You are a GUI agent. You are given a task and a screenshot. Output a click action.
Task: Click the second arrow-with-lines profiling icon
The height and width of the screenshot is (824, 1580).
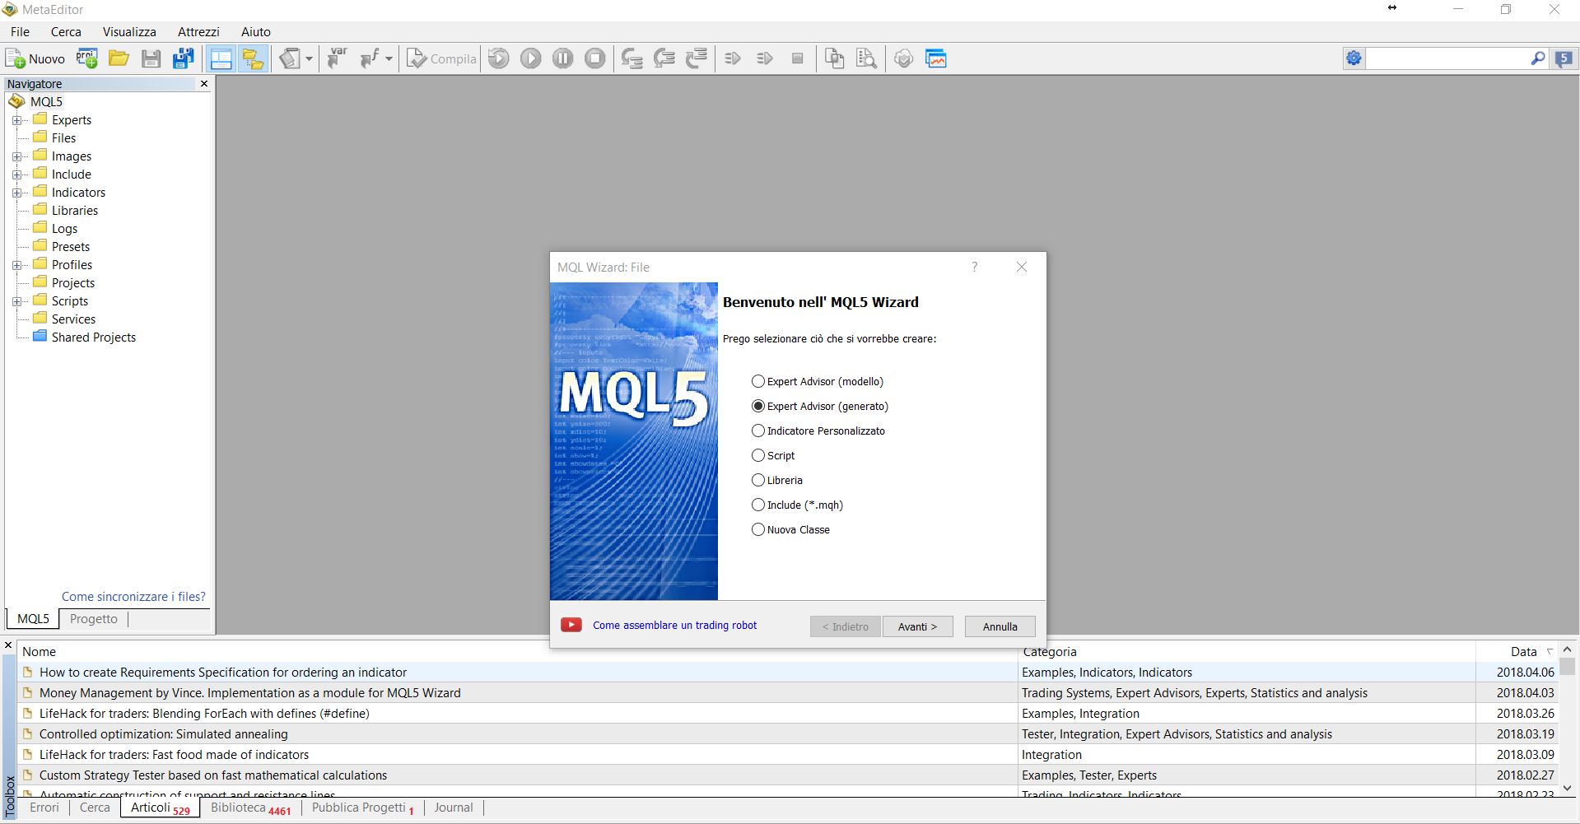(x=765, y=58)
